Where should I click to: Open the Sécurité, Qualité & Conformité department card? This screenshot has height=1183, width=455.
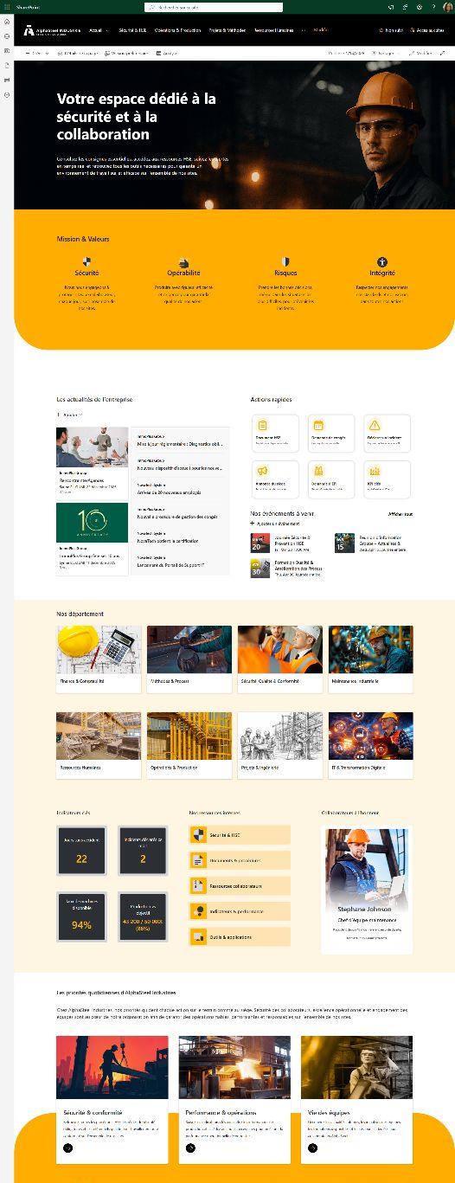click(280, 659)
